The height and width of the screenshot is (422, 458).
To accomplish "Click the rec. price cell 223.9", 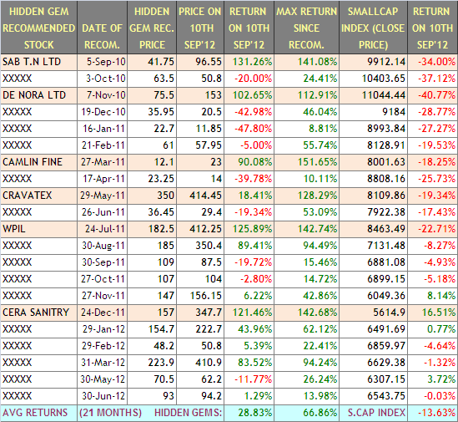I will tap(152, 363).
